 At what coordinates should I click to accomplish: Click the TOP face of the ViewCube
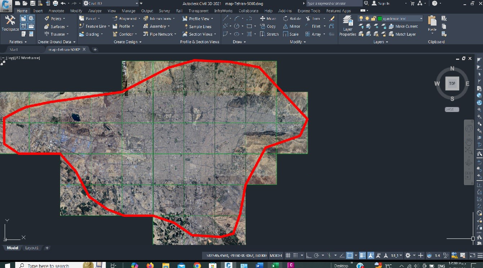452,83
